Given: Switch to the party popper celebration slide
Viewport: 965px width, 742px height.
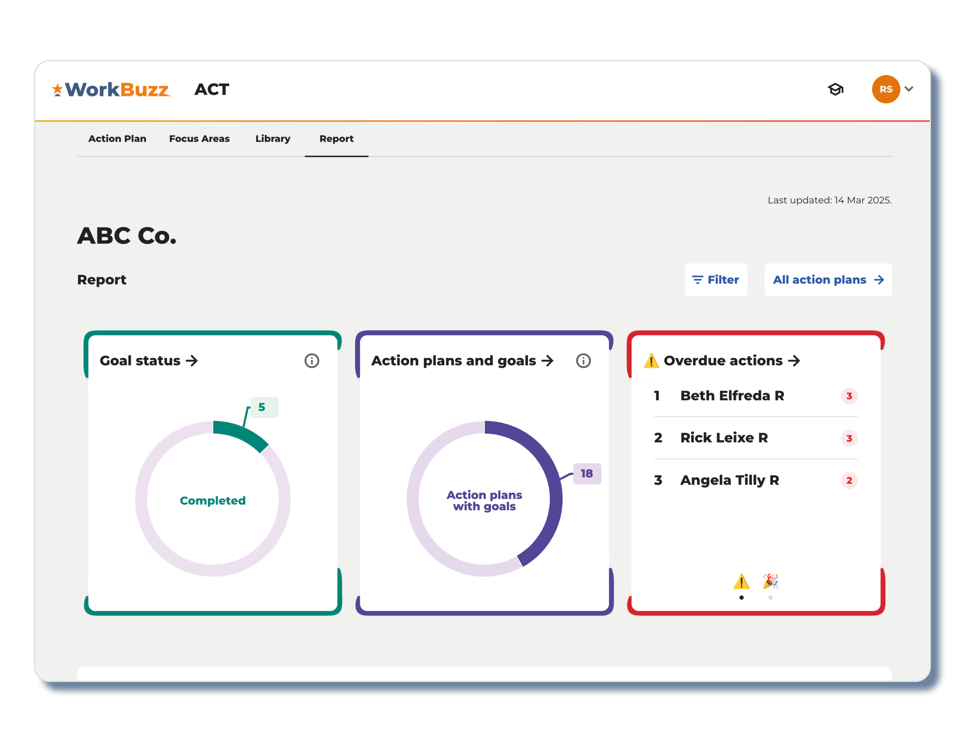Looking at the screenshot, I should tap(770, 581).
